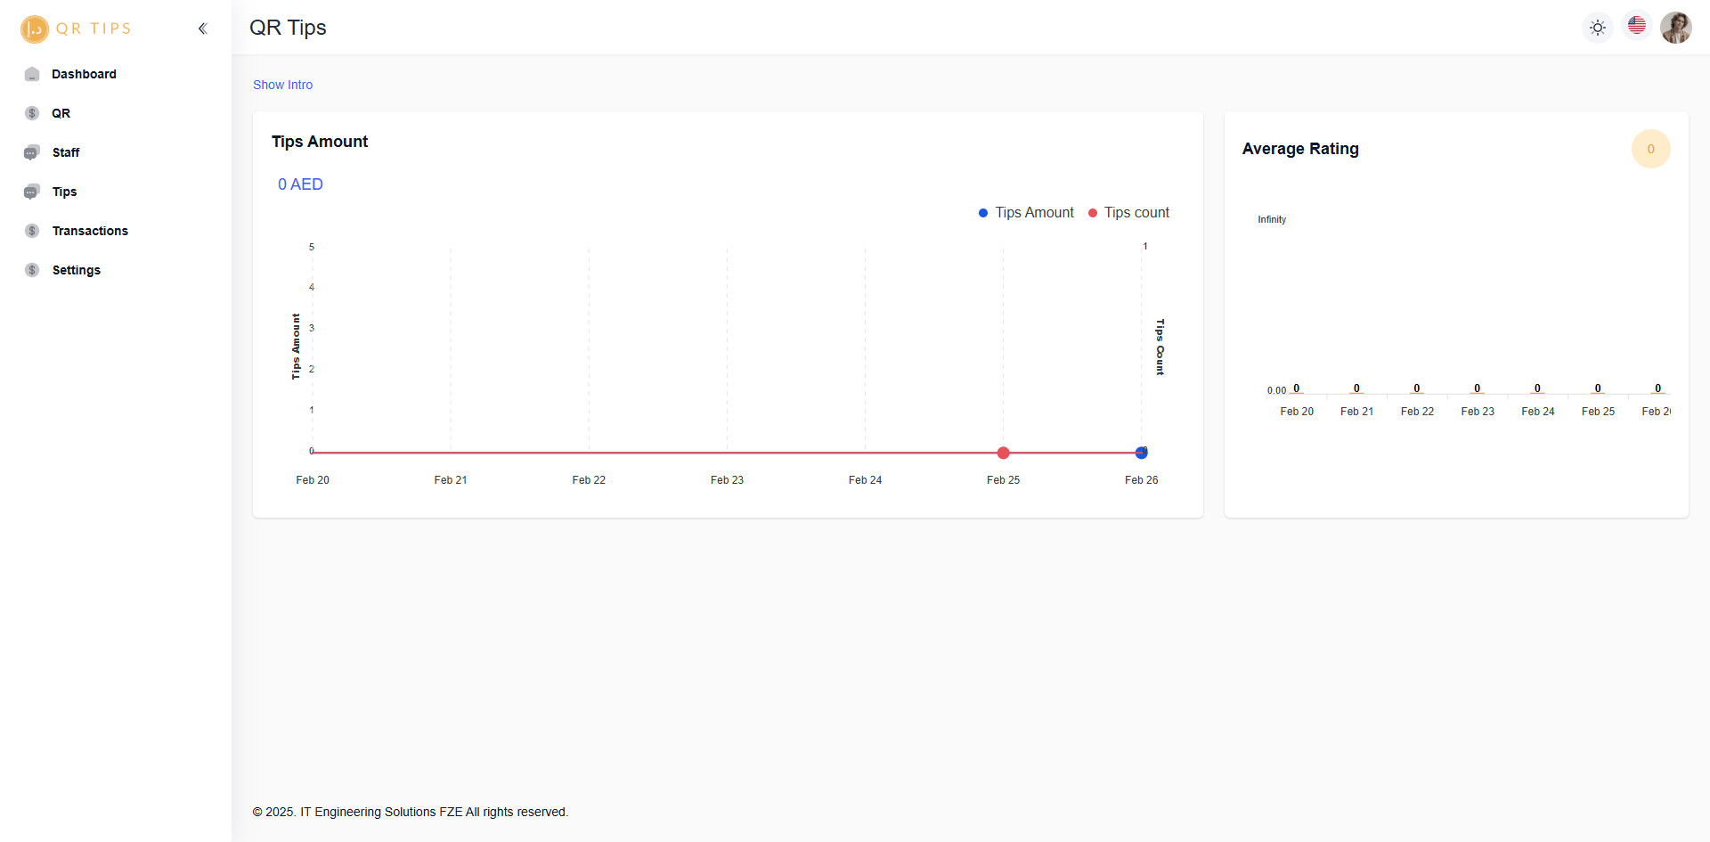
Task: Click the Staff chat bubble icon
Action: (32, 152)
